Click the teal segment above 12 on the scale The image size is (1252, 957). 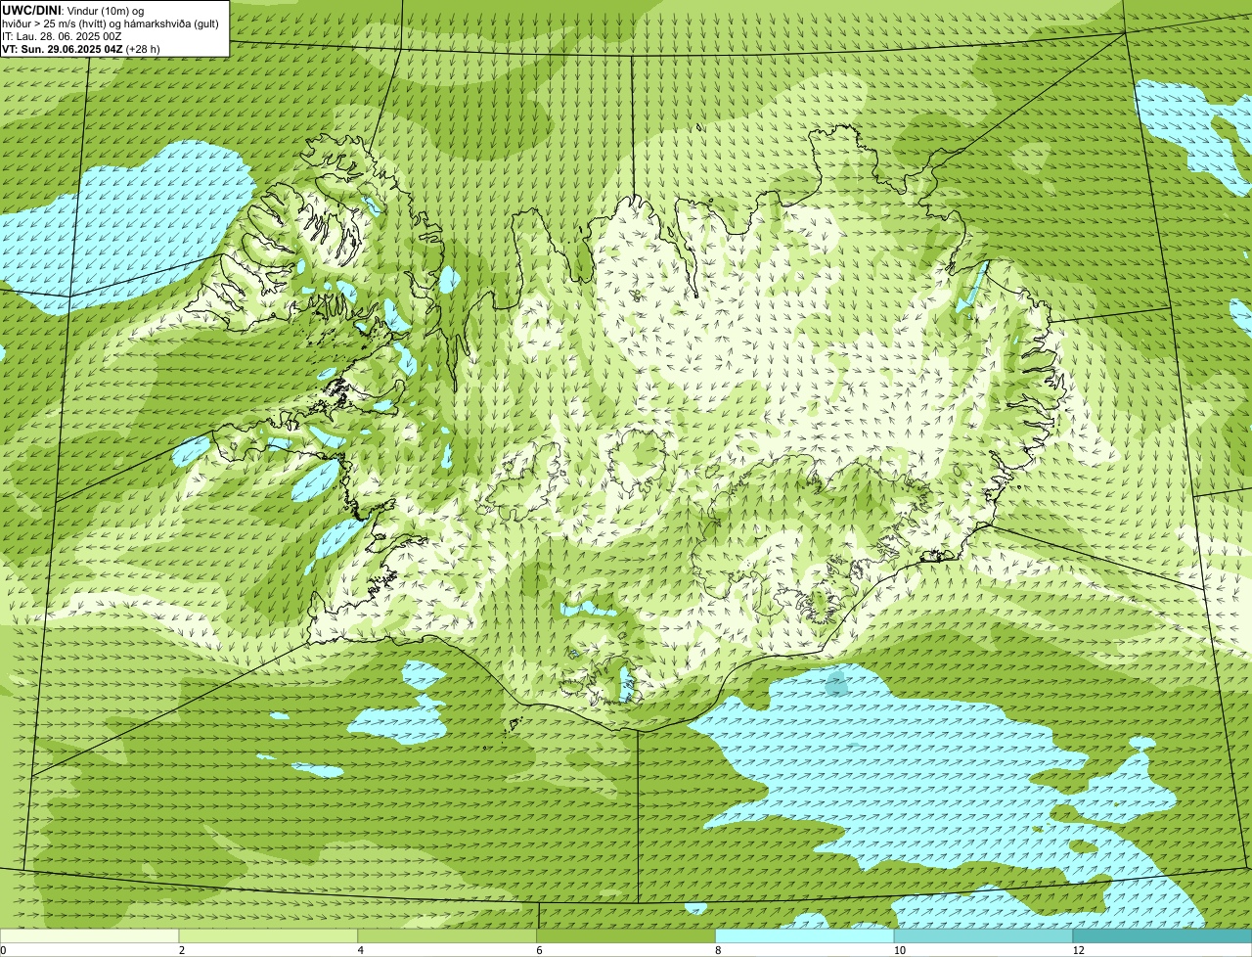[1162, 935]
